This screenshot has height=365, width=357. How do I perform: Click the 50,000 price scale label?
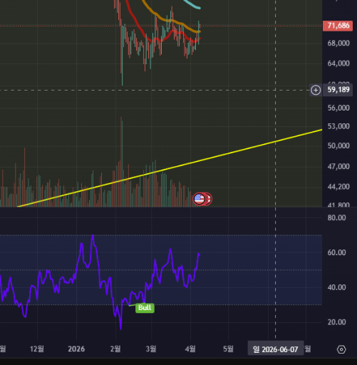(338, 145)
